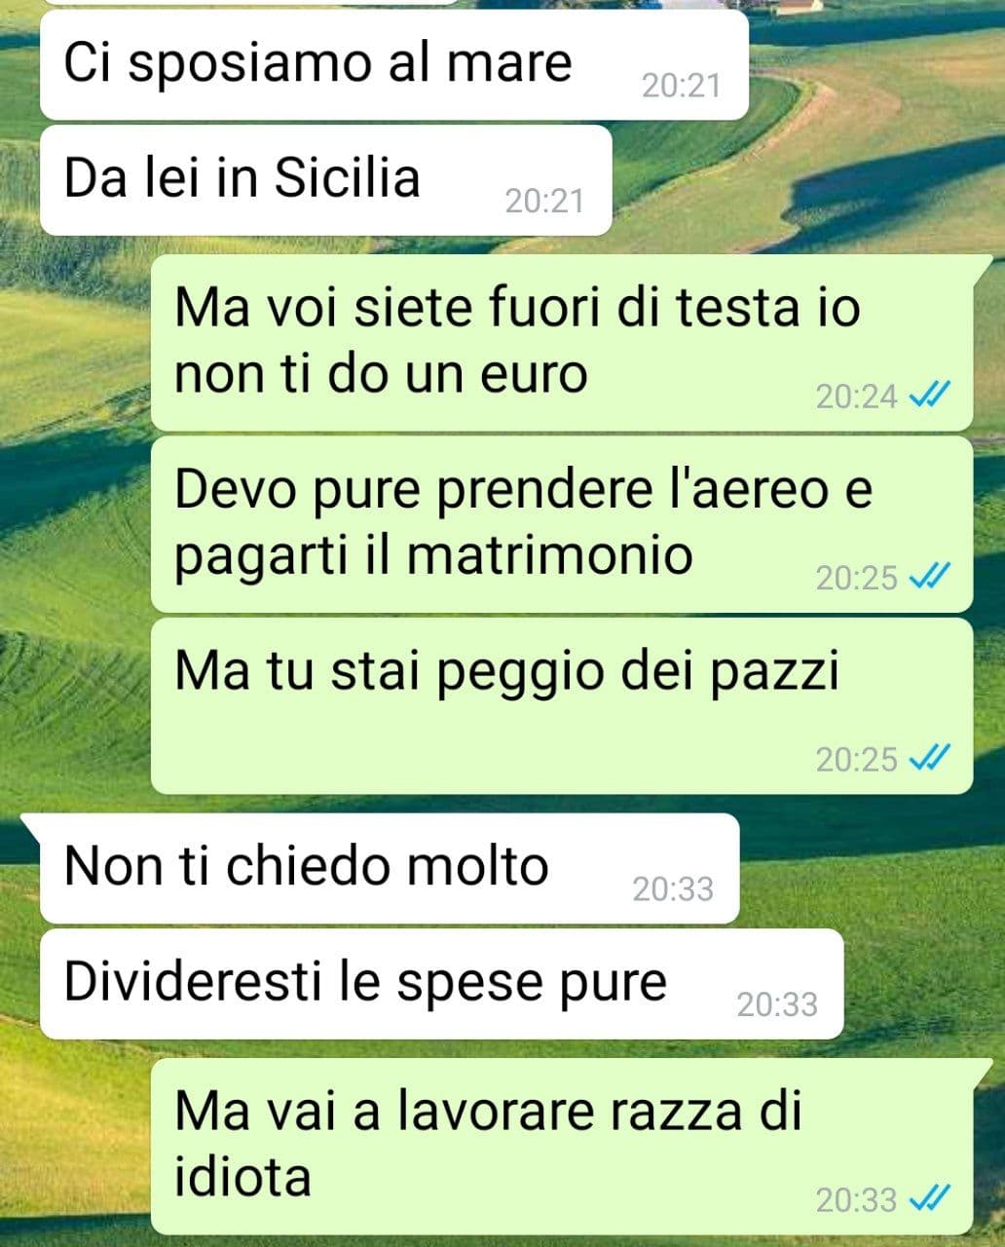
Task: Click the 20:21 timestamp on 'Ci sposiamo al mare'
Action: point(682,86)
